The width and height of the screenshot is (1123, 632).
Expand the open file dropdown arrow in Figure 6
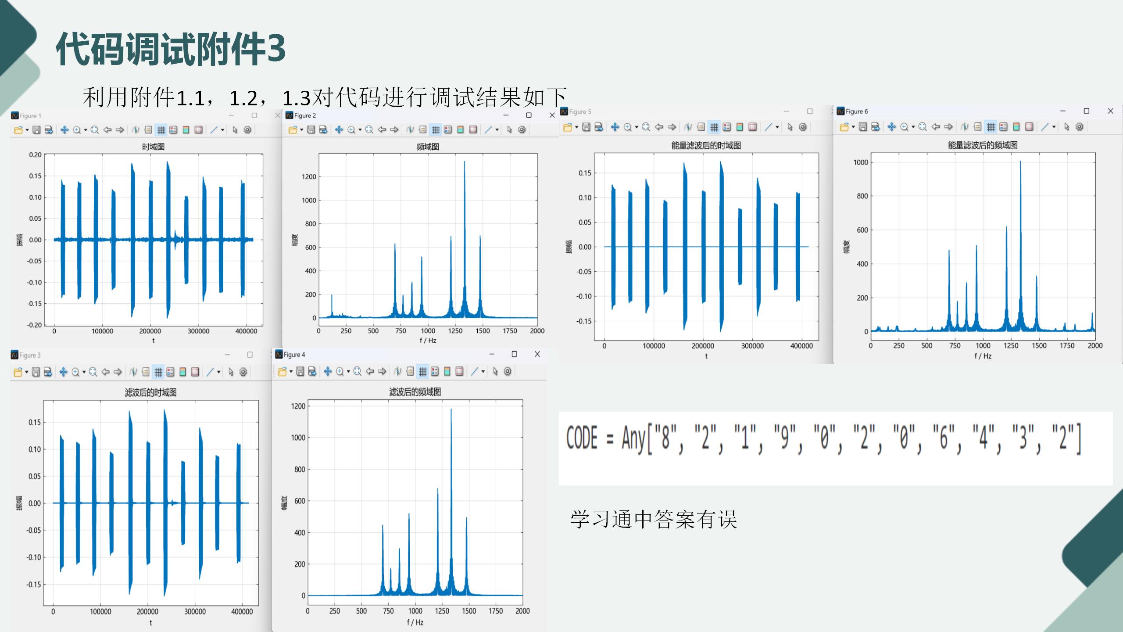[853, 127]
